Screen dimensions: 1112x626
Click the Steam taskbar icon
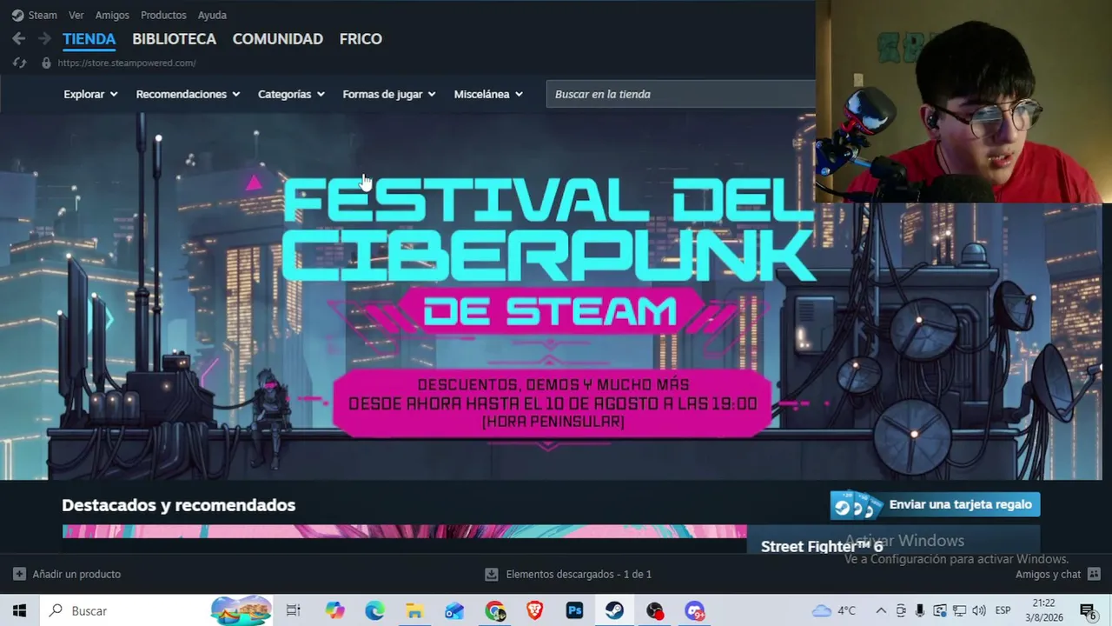point(614,610)
